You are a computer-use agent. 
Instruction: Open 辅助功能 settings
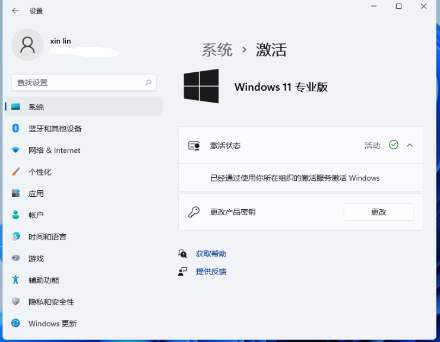point(84,280)
